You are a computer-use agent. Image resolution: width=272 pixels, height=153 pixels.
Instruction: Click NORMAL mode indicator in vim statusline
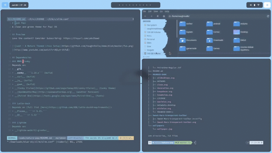click(12, 138)
